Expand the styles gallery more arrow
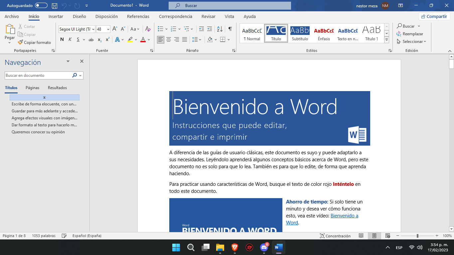This screenshot has height=255, width=454. pyautogui.click(x=386, y=40)
